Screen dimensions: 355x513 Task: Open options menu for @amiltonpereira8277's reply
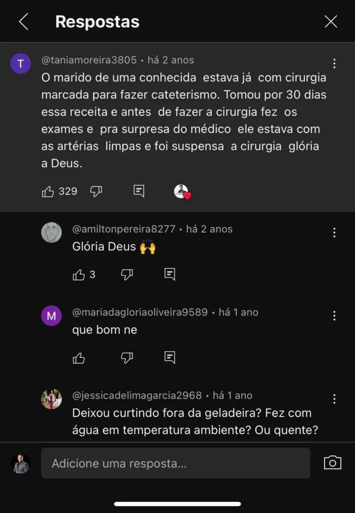pos(334,232)
